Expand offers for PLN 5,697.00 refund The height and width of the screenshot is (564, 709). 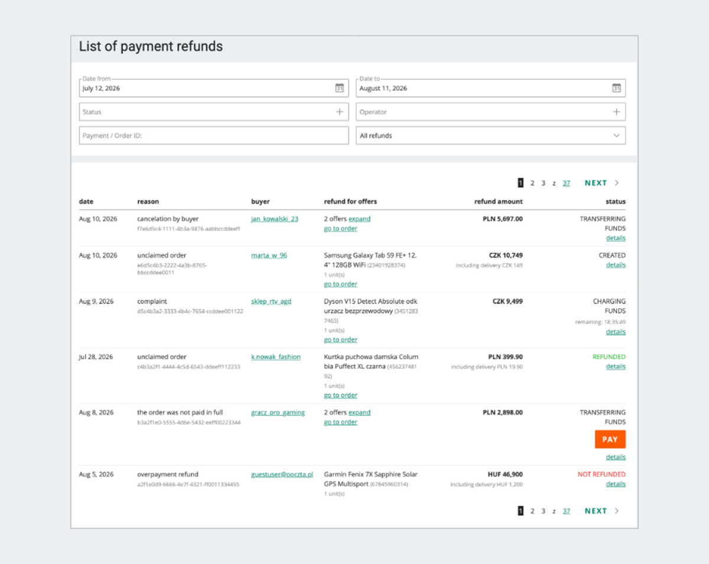pyautogui.click(x=359, y=219)
